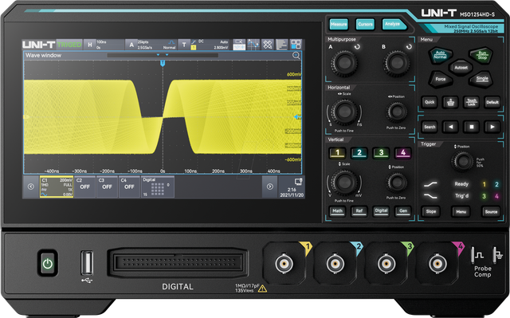Turn on the C2 OFF channel tile

[x=85, y=186]
